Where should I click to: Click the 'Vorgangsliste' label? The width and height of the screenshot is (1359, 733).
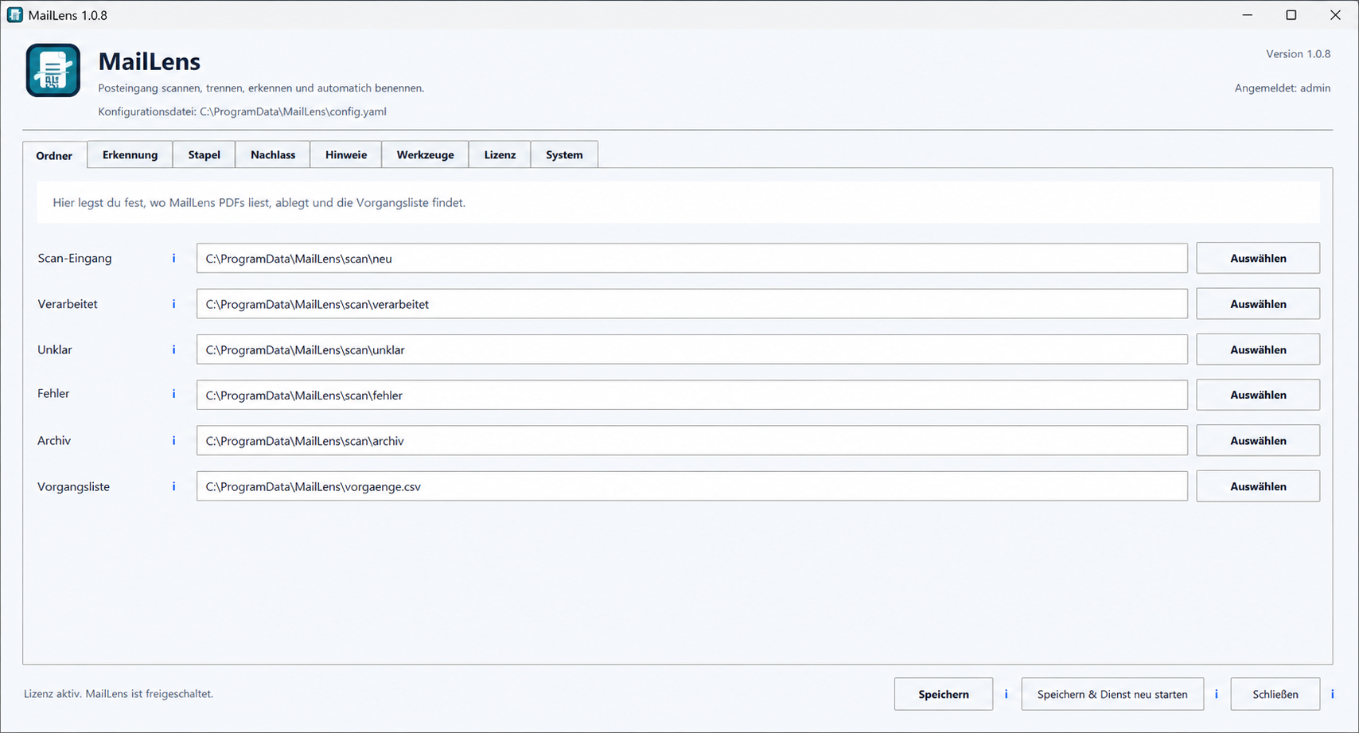point(74,486)
